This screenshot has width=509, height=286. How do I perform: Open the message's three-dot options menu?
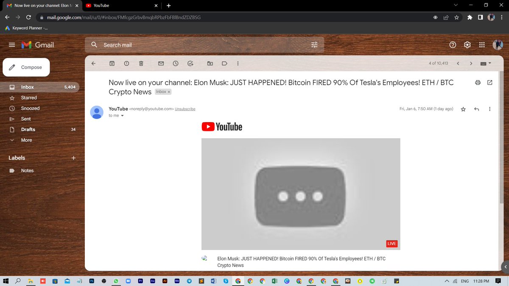click(x=490, y=109)
